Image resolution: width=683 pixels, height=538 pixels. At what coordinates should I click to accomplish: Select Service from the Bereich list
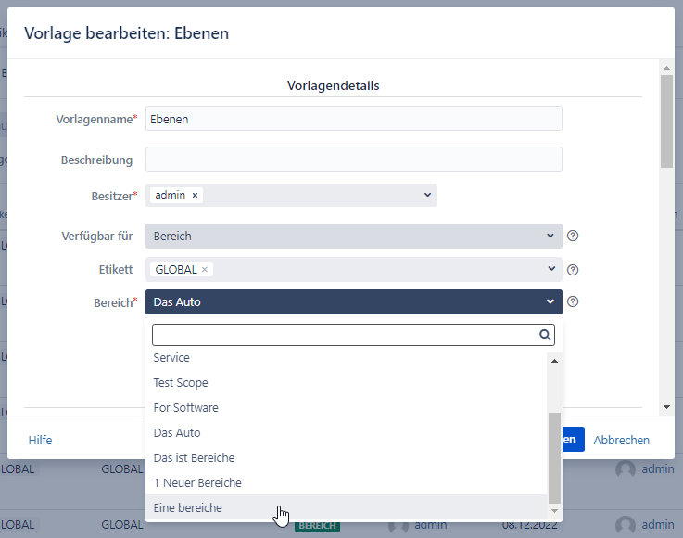coord(171,358)
